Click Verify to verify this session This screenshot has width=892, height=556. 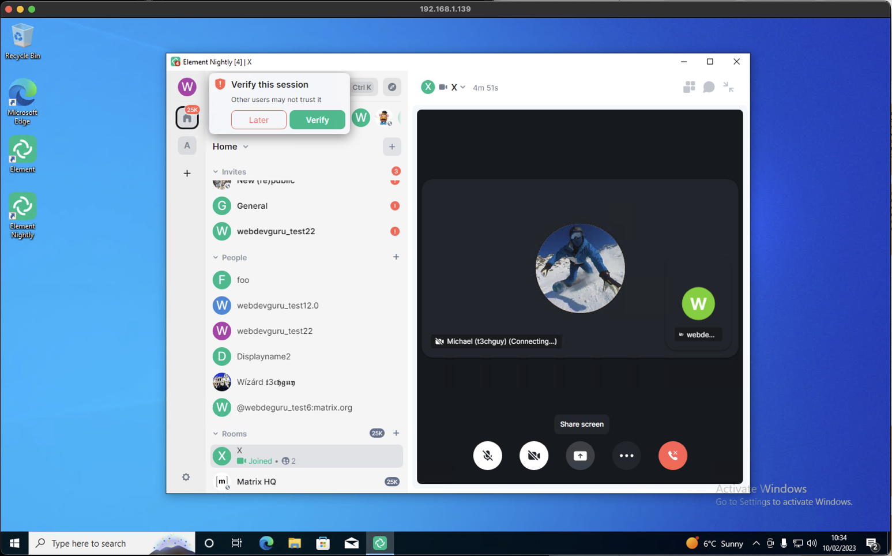(317, 120)
